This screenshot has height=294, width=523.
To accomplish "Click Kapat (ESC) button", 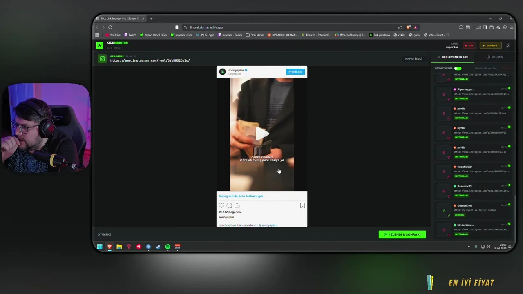I will (x=413, y=59).
